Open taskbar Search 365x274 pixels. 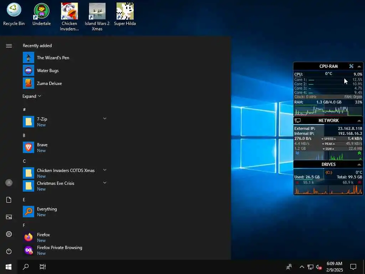pos(26,267)
